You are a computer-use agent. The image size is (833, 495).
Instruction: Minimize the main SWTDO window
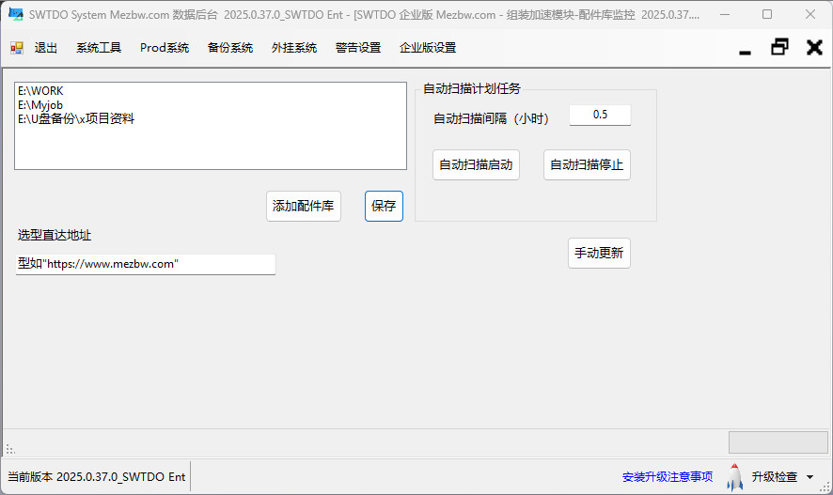click(724, 14)
